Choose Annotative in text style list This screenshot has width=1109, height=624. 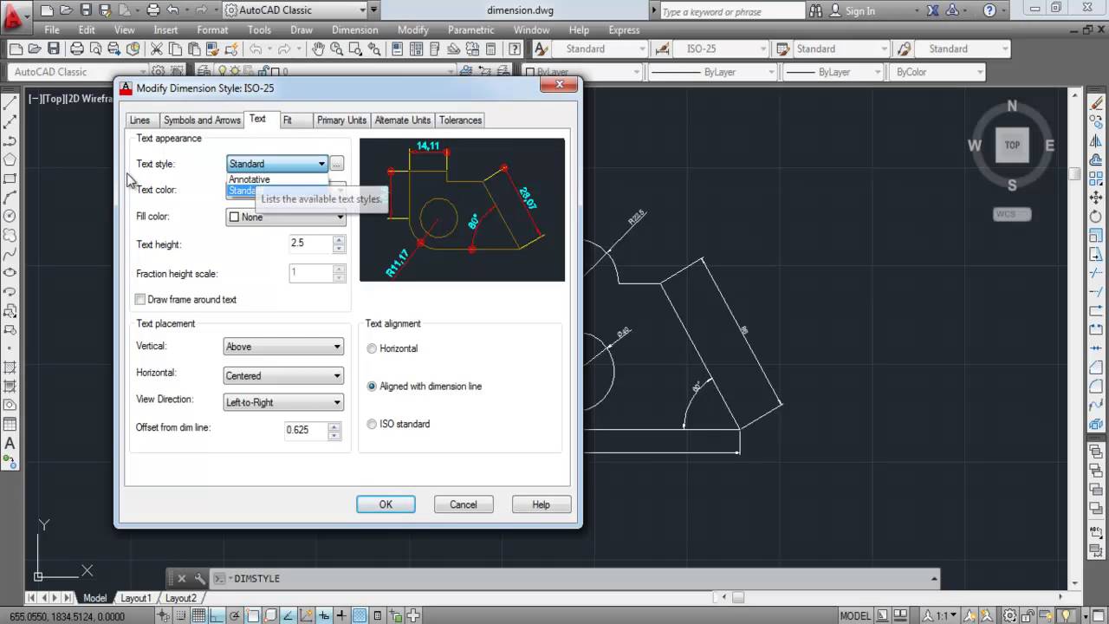277,179
